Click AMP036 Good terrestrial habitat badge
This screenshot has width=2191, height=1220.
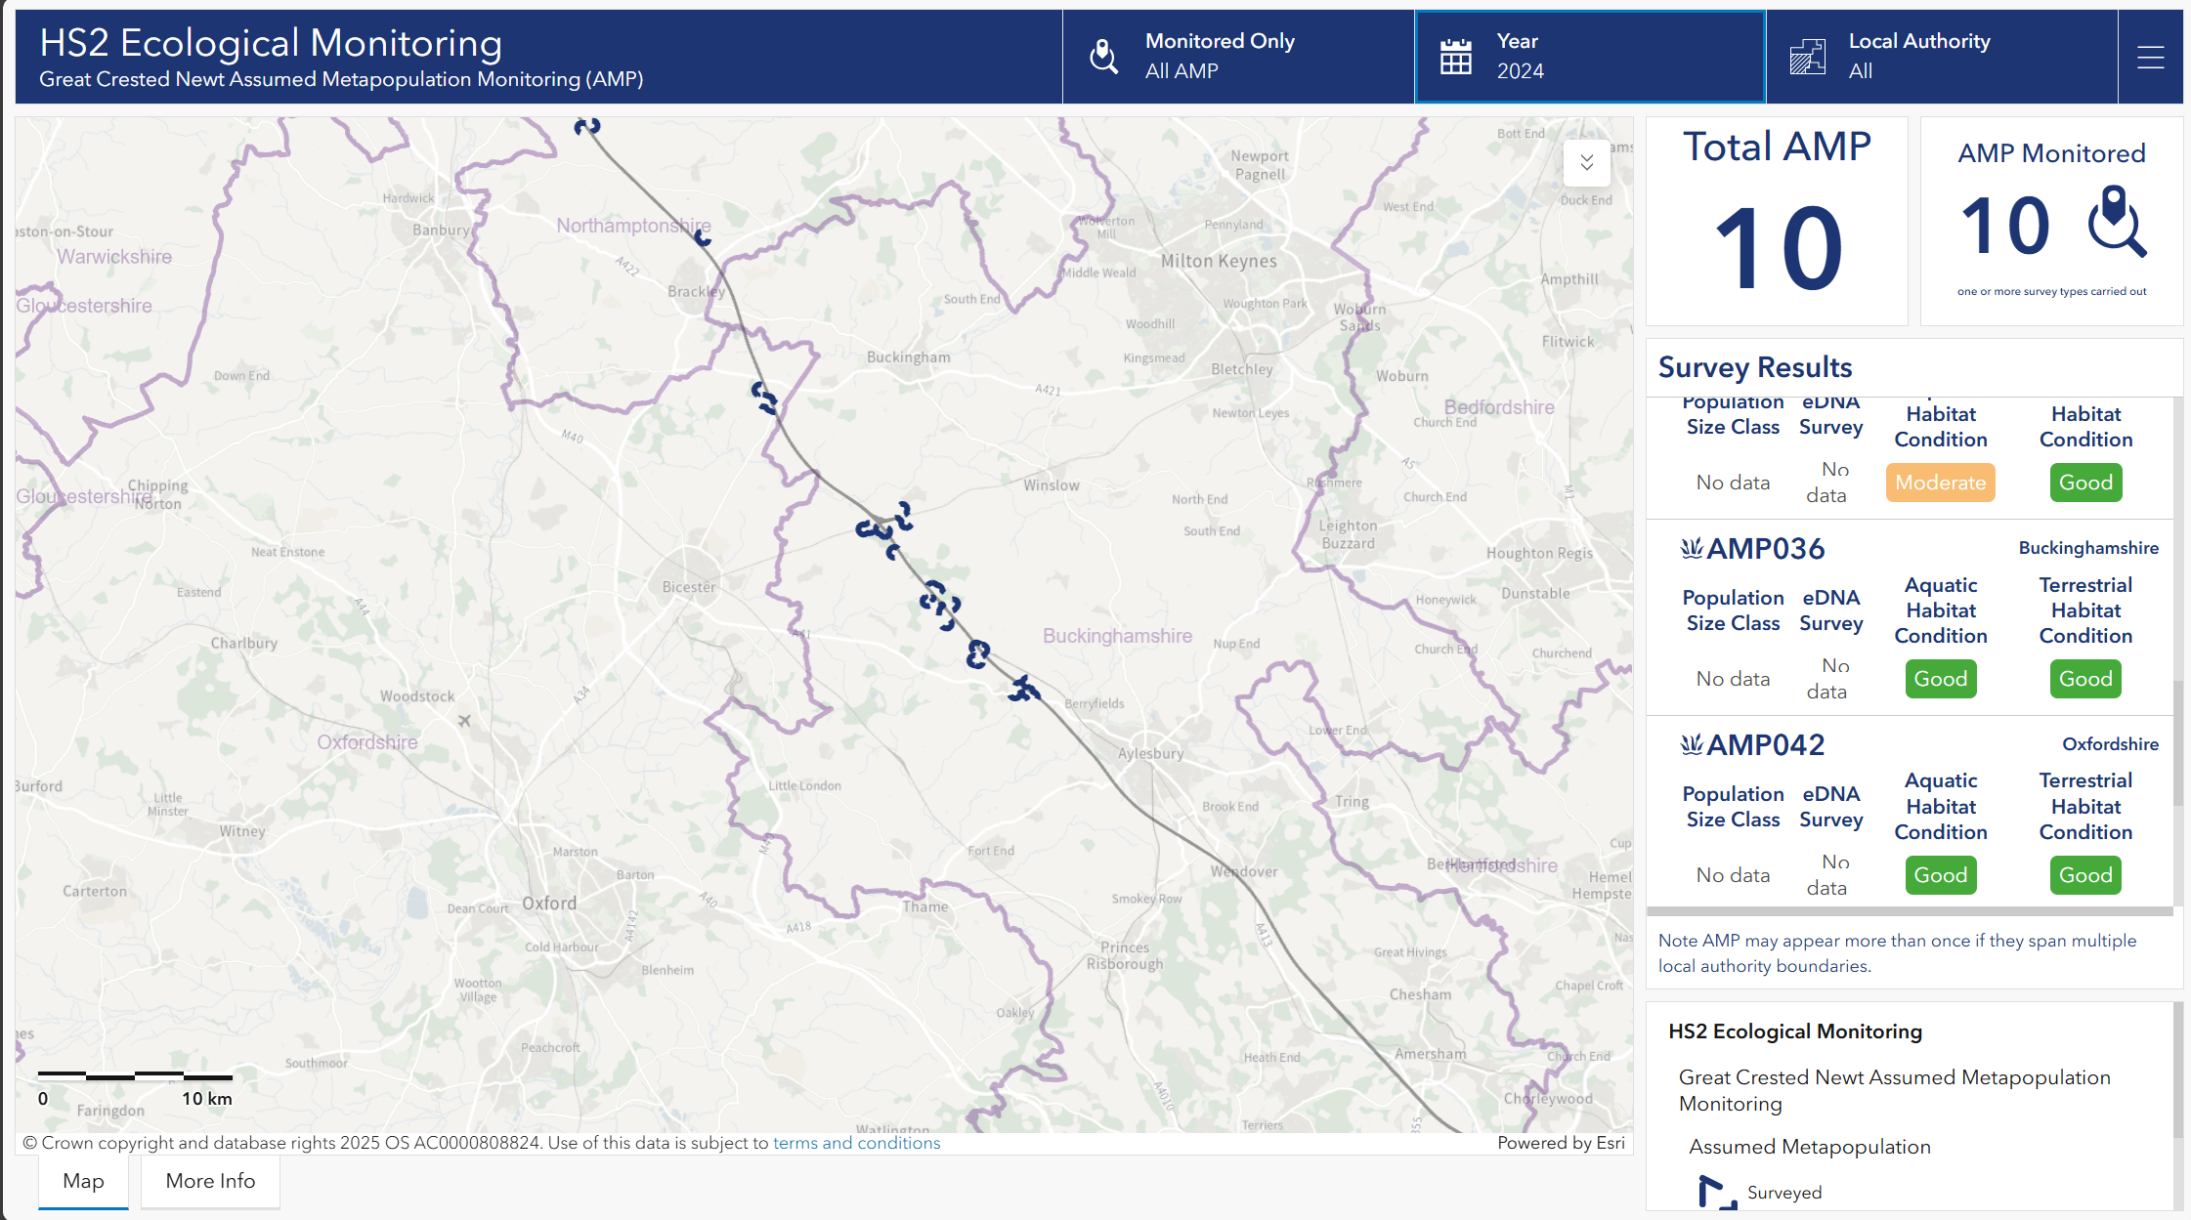(2085, 679)
